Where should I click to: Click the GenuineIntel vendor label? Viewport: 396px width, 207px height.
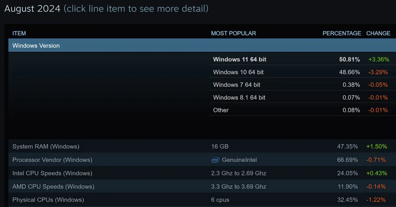[x=239, y=160]
